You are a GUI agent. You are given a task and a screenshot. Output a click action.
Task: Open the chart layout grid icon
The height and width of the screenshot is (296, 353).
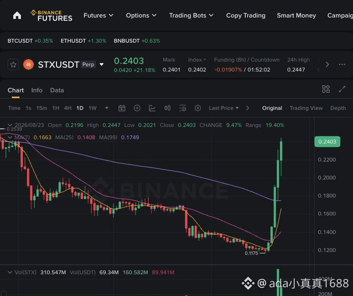pyautogui.click(x=326, y=89)
